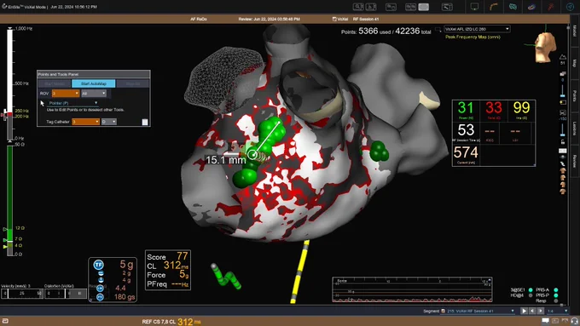Click the Start AutoMap button
Viewport: 580px width, 326px height.
coord(94,83)
